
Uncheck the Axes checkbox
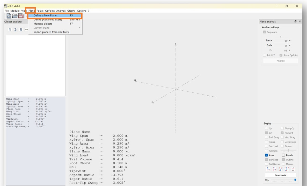[x=267, y=155]
